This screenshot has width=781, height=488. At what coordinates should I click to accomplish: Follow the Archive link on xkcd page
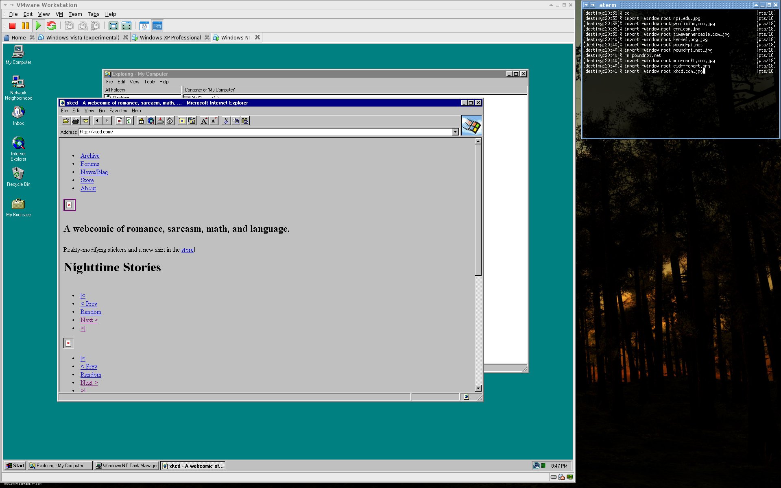(x=90, y=156)
